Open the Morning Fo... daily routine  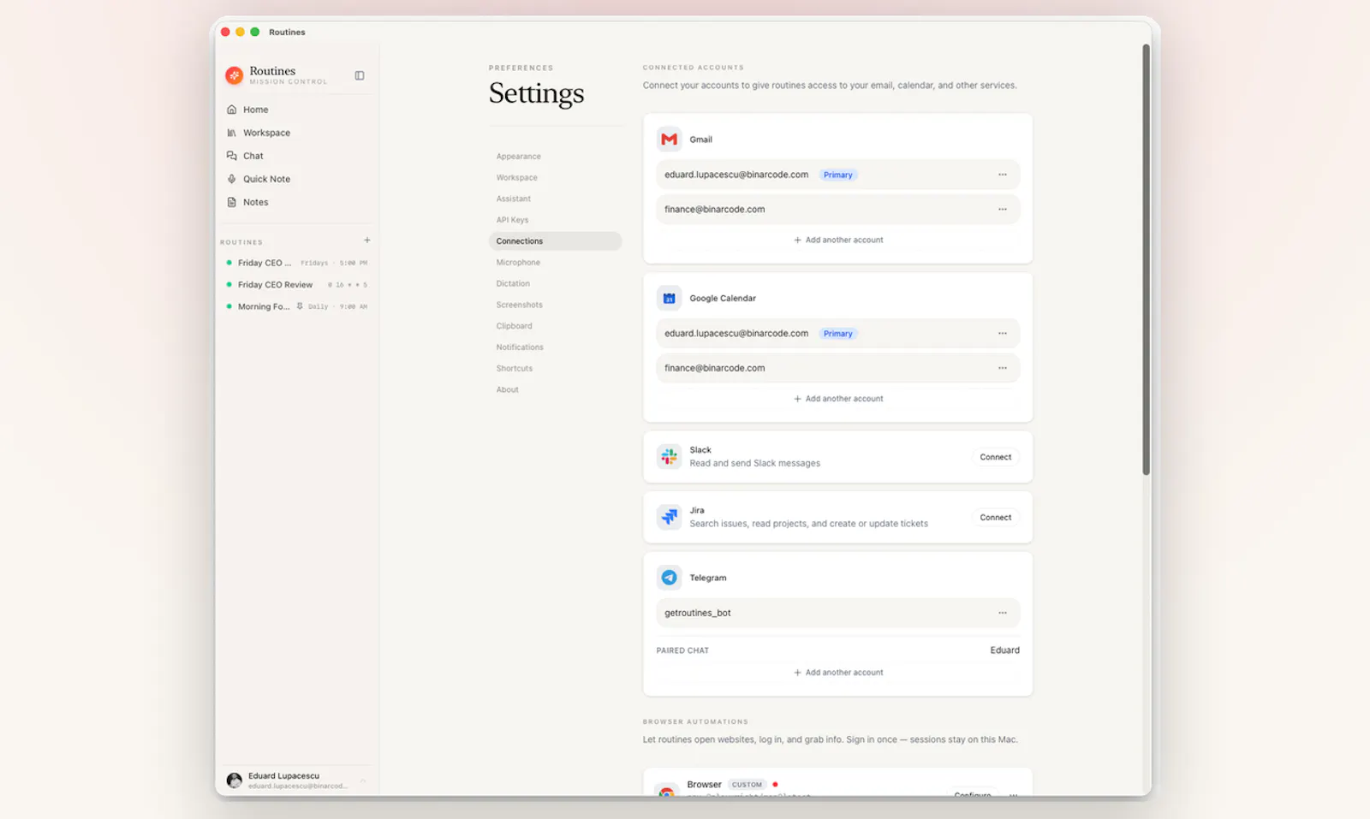296,306
